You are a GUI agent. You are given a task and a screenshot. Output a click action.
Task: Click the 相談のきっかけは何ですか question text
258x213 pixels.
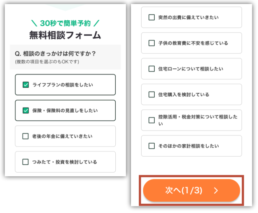click(55, 54)
